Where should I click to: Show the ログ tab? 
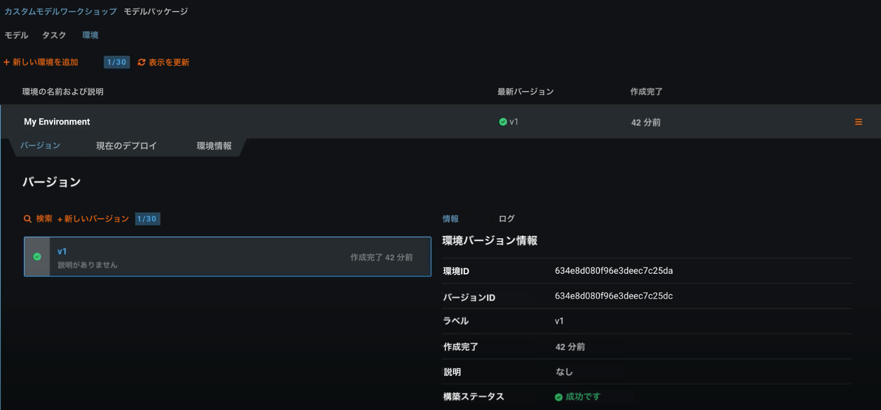tap(506, 219)
